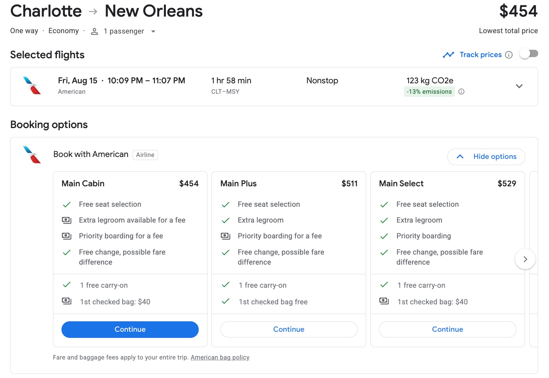Click the American logo beside Book with American
The image size is (549, 378).
pyautogui.click(x=32, y=155)
